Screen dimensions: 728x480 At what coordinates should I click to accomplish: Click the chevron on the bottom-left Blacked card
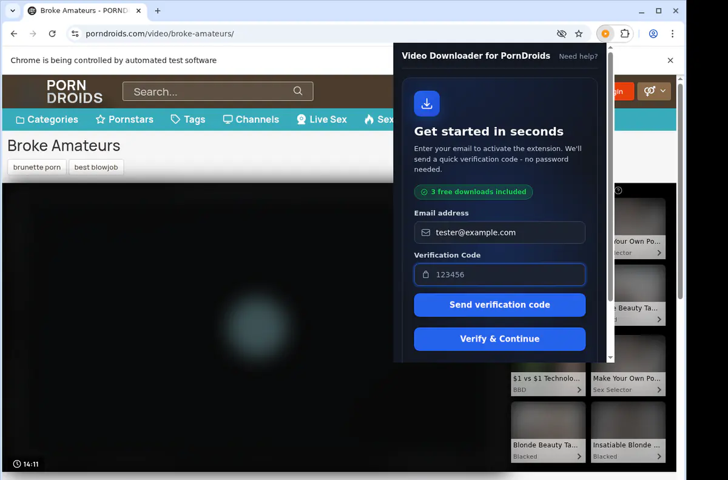click(579, 457)
